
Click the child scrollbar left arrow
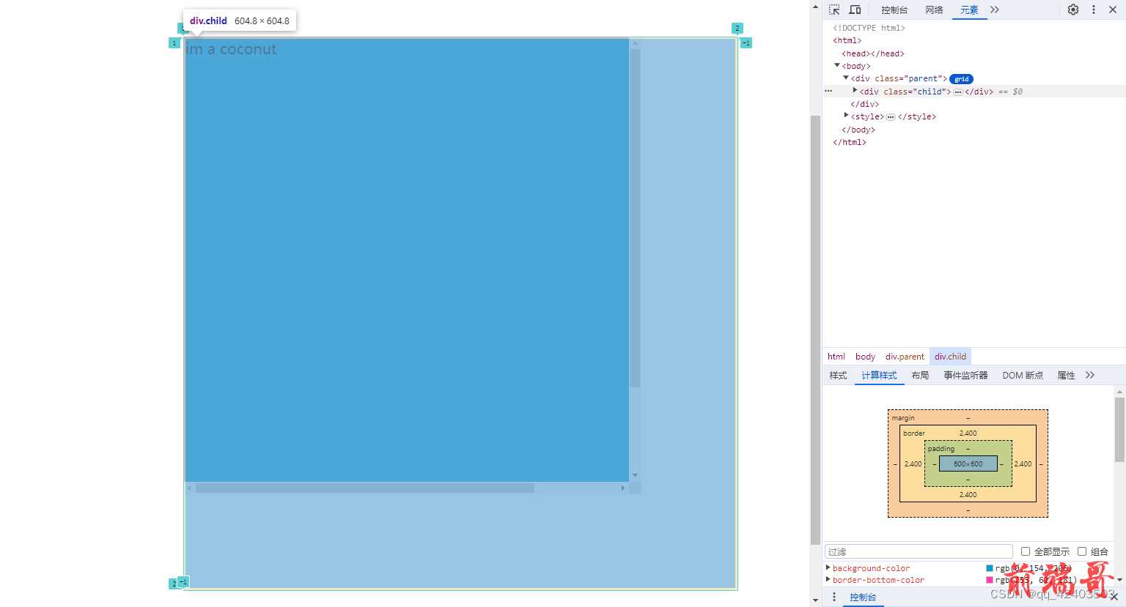tap(190, 488)
